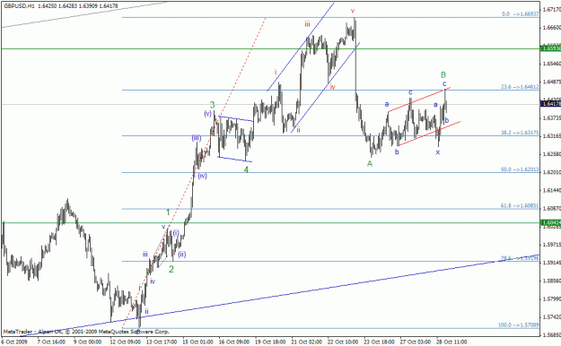Click the '6 Oct 2009' date label
Image resolution: width=561 pixels, height=346 pixels.
14,342
